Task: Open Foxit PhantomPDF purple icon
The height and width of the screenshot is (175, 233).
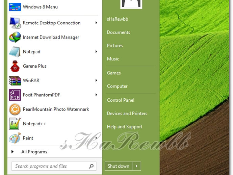Action: [15, 95]
